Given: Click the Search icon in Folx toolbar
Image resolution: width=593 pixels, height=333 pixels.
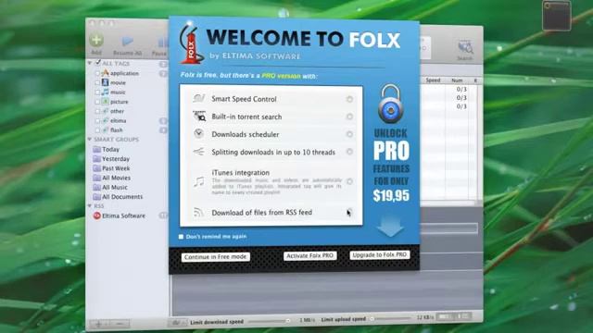Looking at the screenshot, I should click(465, 47).
